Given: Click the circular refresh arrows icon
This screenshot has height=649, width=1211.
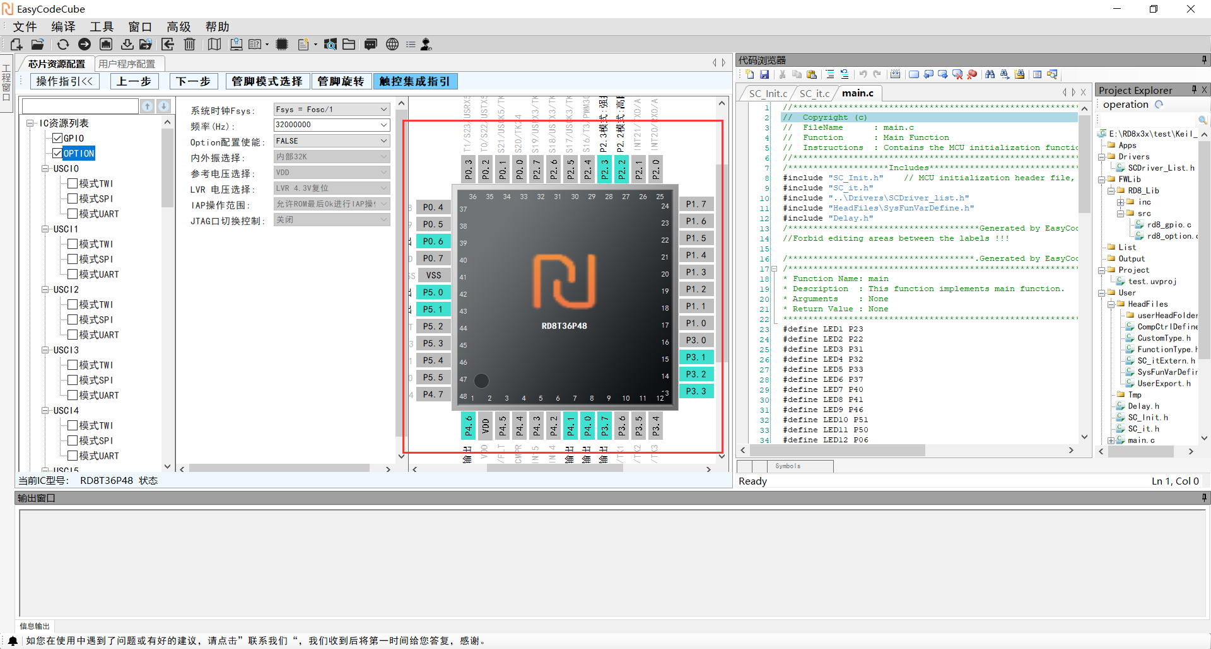Looking at the screenshot, I should (x=63, y=44).
